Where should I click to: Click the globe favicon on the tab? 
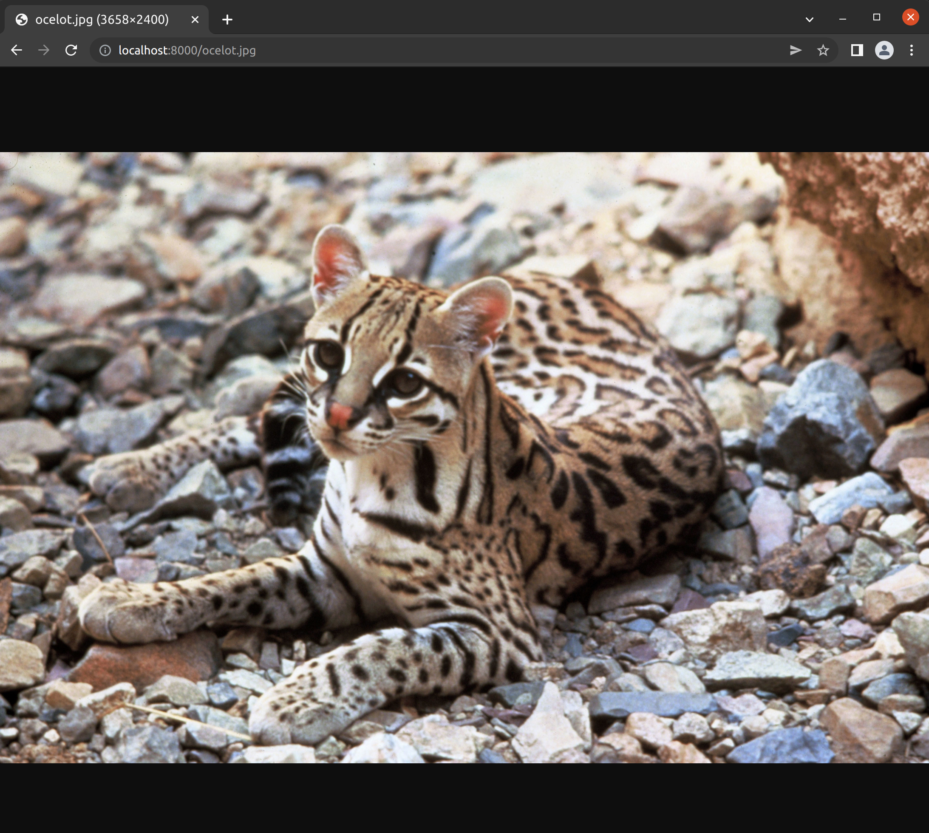click(22, 20)
